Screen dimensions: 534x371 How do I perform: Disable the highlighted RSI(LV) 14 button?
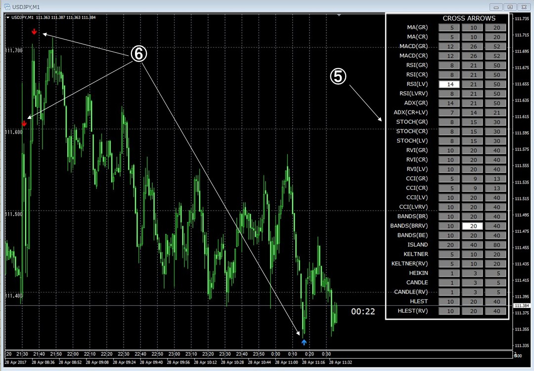(x=449, y=84)
